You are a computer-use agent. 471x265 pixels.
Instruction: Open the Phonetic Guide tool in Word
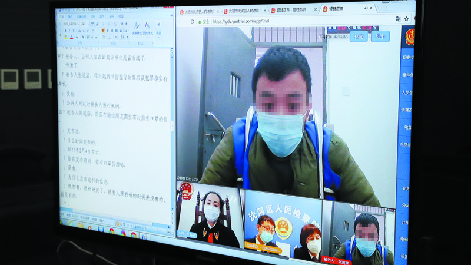pyautogui.click(x=92, y=24)
